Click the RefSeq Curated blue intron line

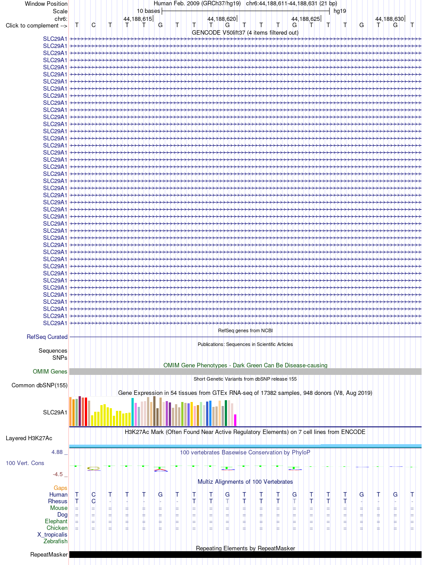point(245,337)
